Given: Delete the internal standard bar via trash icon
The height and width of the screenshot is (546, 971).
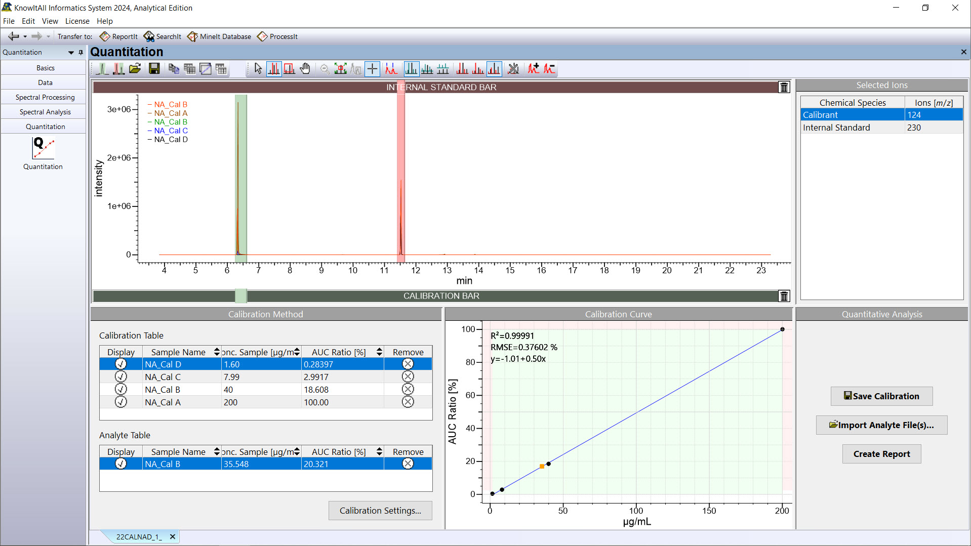Looking at the screenshot, I should click(x=784, y=87).
